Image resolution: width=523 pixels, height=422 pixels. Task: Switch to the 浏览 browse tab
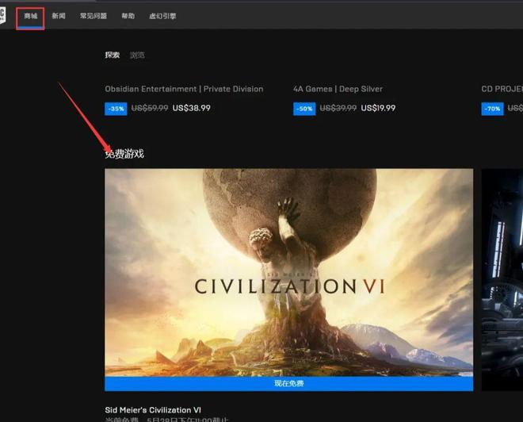[x=137, y=55]
